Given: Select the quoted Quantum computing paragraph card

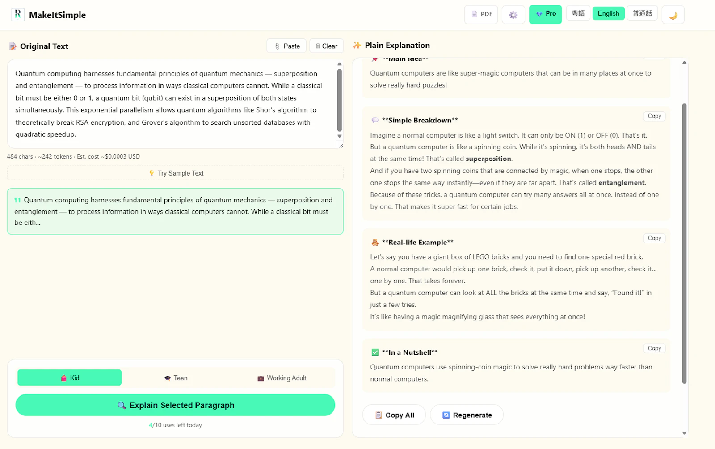Looking at the screenshot, I should tap(175, 211).
